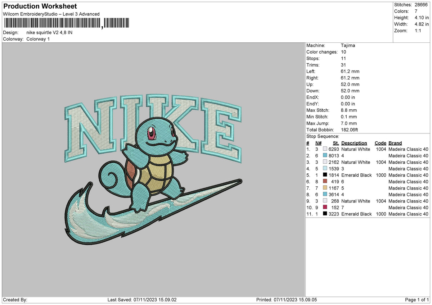Click the barcode under the worksheet title

pyautogui.click(x=66, y=23)
